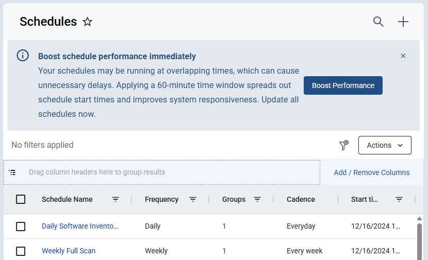Open Groups column filter icon
This screenshot has height=260, width=428.
click(x=257, y=199)
